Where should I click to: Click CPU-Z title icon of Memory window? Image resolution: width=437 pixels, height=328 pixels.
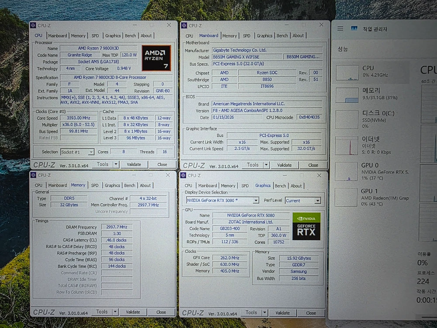click(x=33, y=175)
